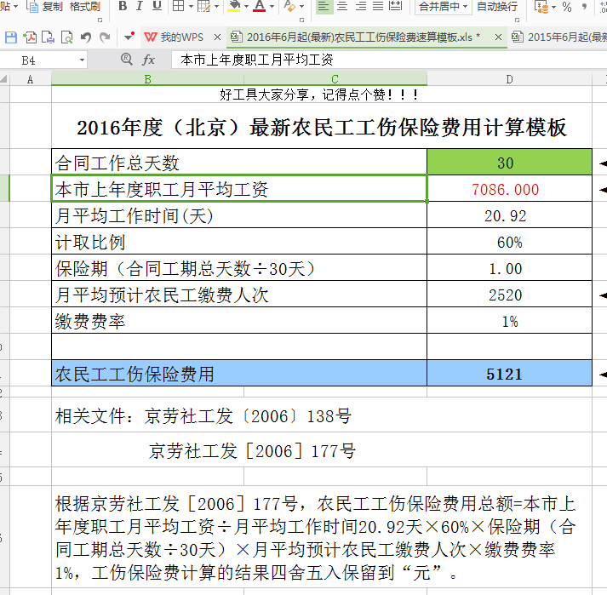The height and width of the screenshot is (595, 607).
Task: Switch to the 2015年6月起 workbook tab
Action: coord(559,37)
